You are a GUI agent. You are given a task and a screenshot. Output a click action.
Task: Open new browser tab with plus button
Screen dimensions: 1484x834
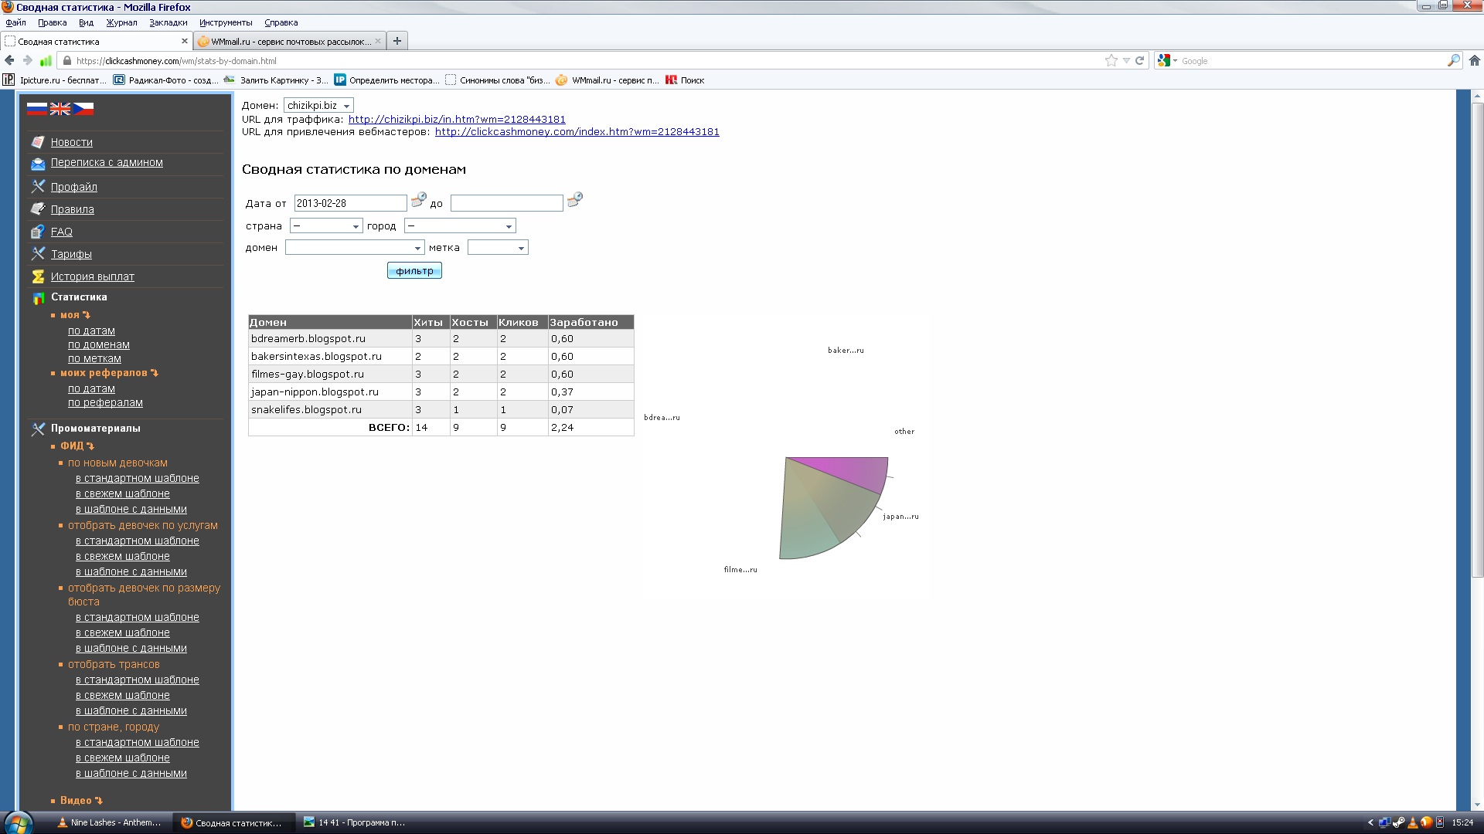397,41
